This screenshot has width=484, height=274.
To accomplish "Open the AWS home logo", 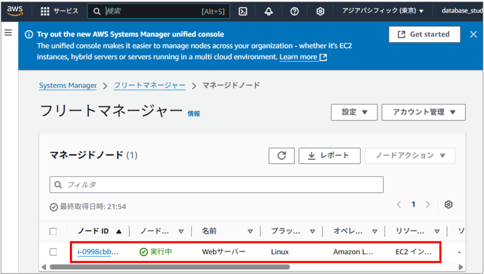I will click(15, 11).
